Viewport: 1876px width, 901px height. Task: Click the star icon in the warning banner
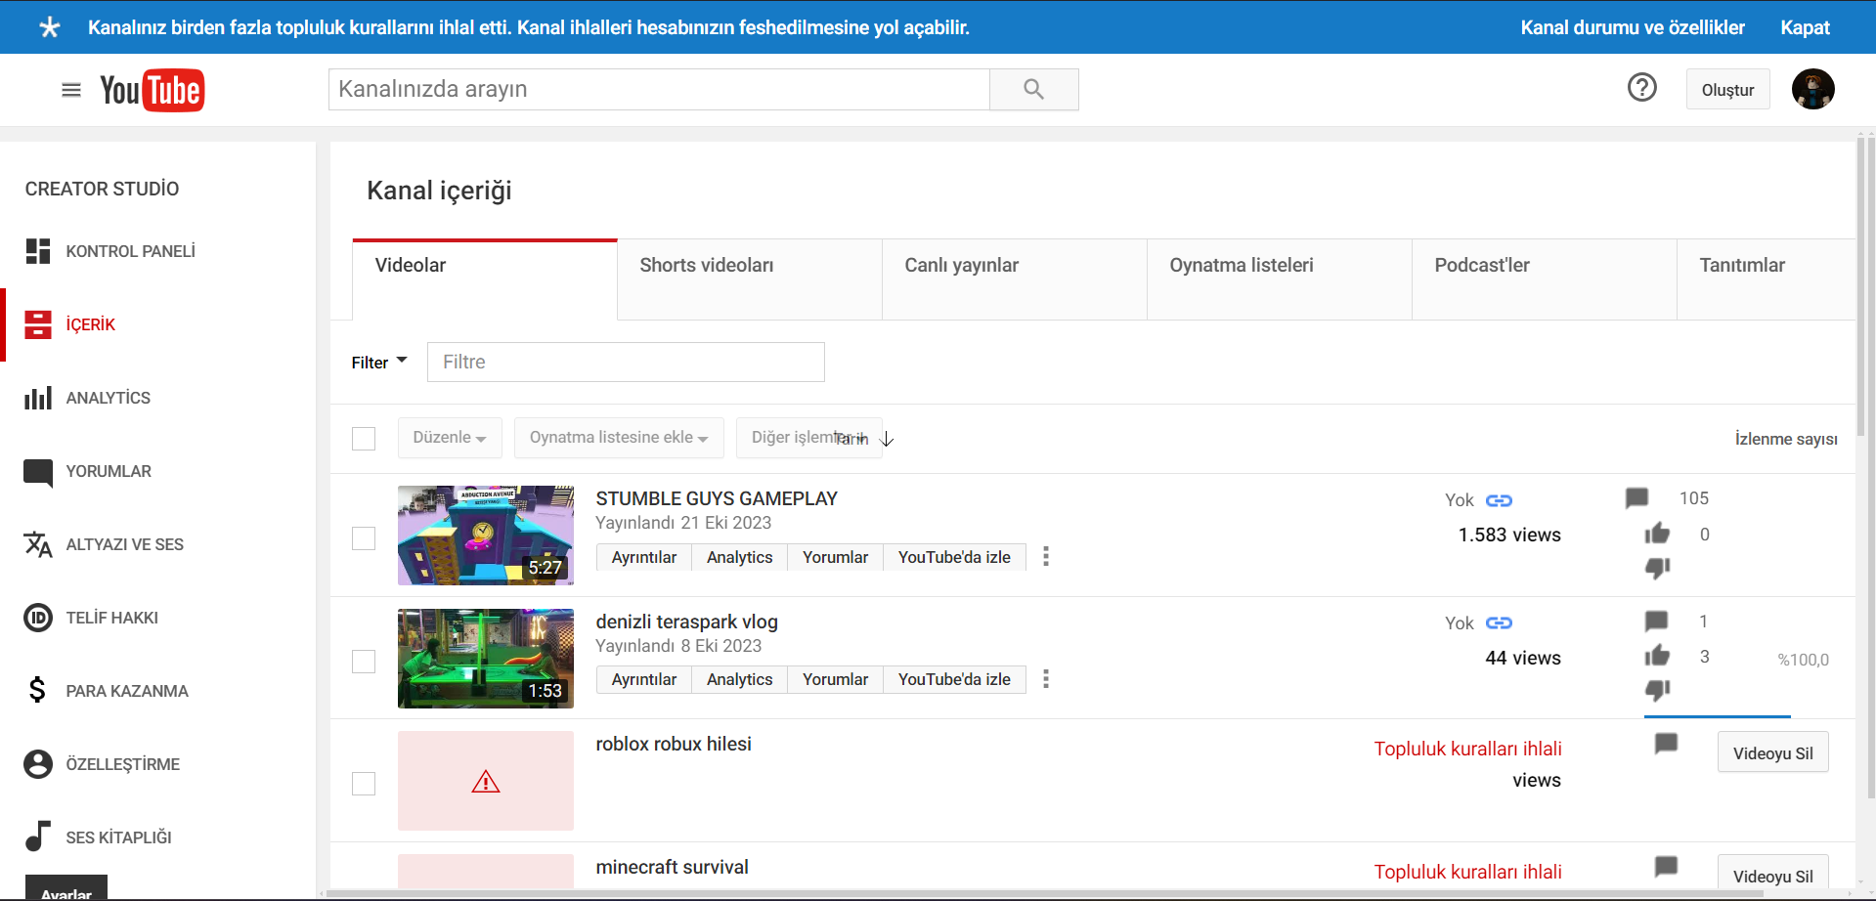tap(50, 27)
